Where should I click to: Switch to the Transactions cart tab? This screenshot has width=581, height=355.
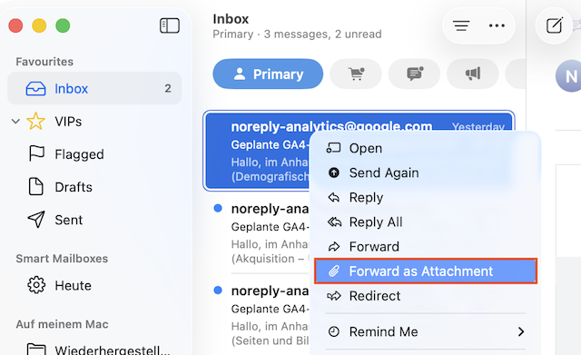click(x=356, y=74)
